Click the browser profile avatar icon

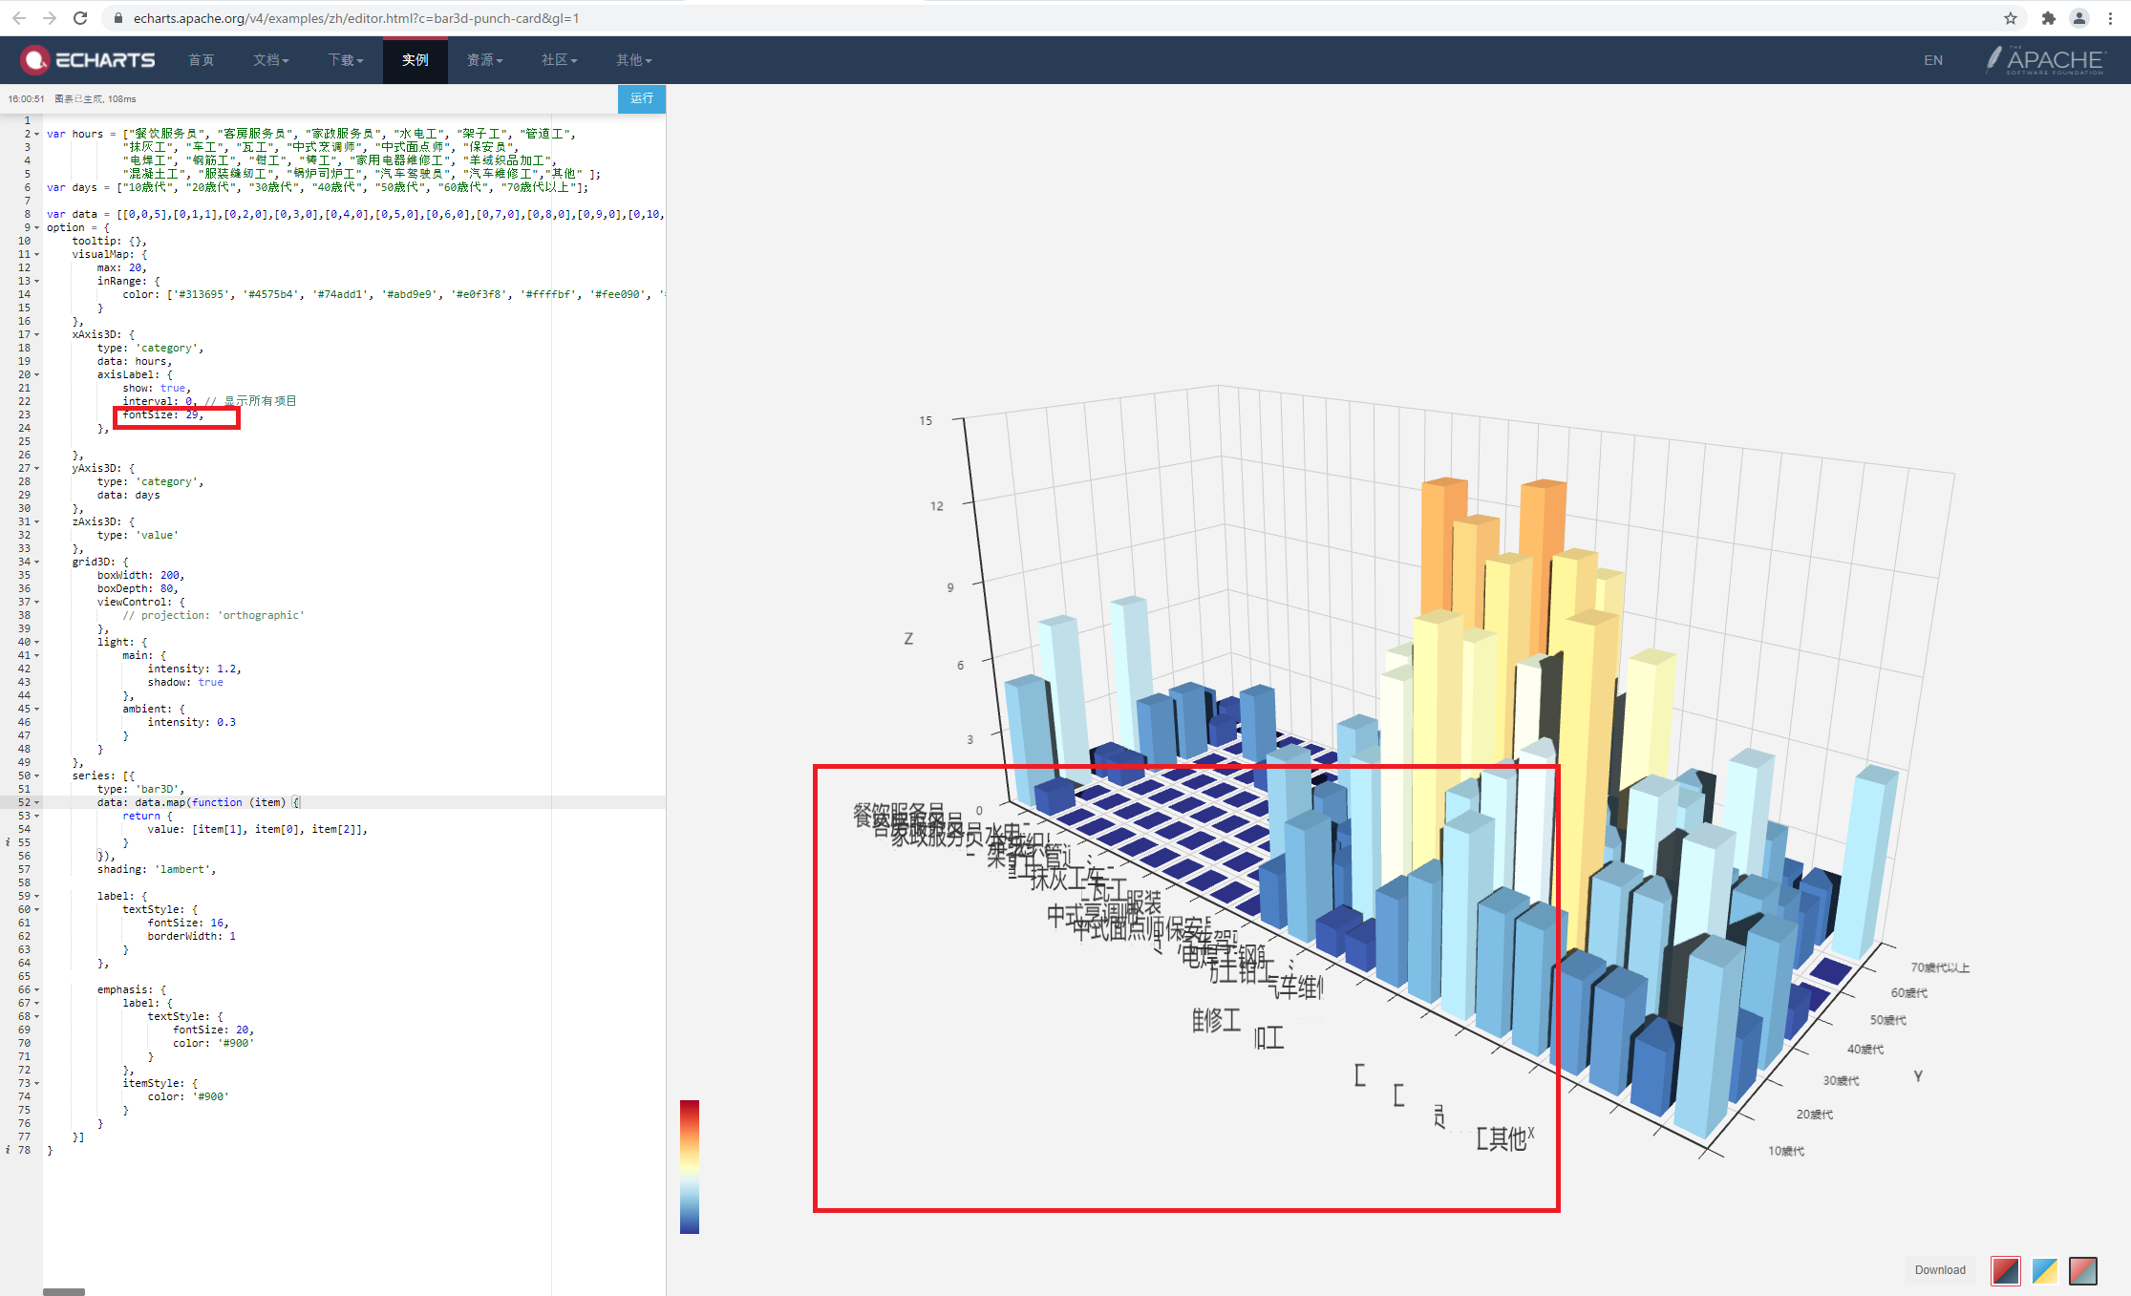tap(2079, 18)
